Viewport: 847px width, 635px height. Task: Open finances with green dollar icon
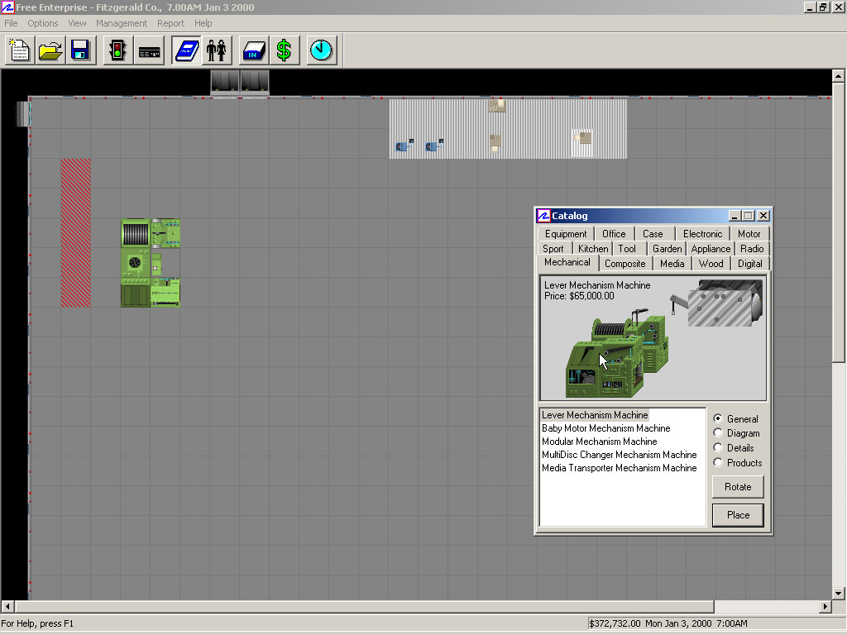[x=284, y=50]
